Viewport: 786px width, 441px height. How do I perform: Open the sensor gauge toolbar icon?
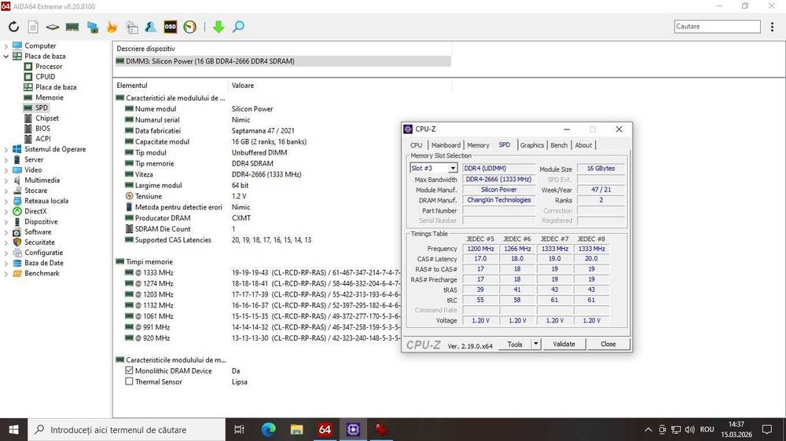pos(189,27)
